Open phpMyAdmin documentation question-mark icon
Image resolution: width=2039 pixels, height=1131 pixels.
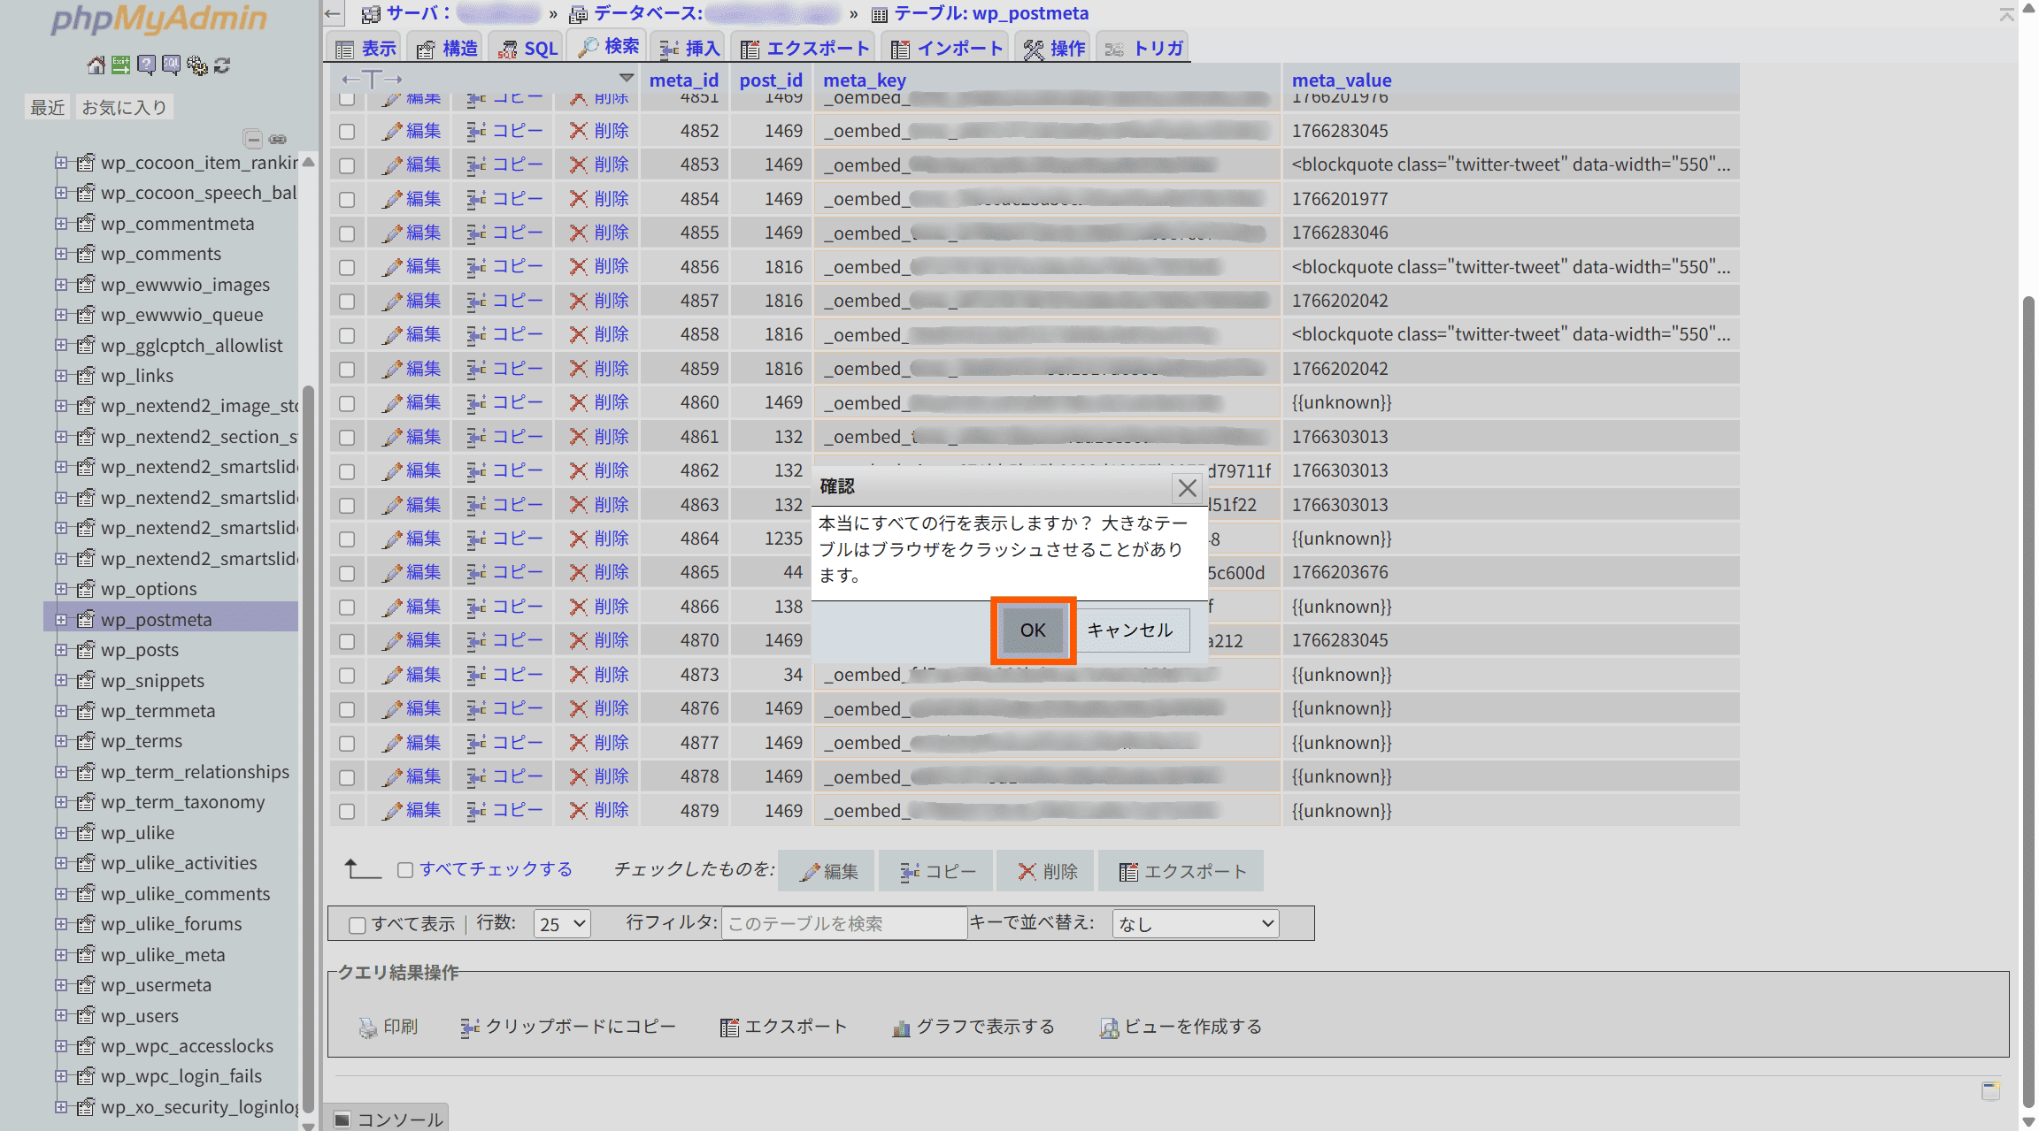[x=147, y=65]
